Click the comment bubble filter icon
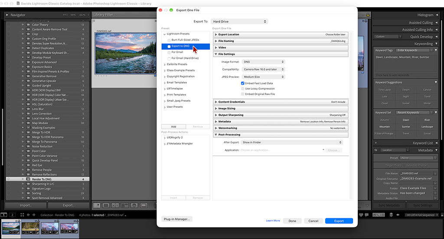Viewport: 444px width, 239px height. point(366,215)
